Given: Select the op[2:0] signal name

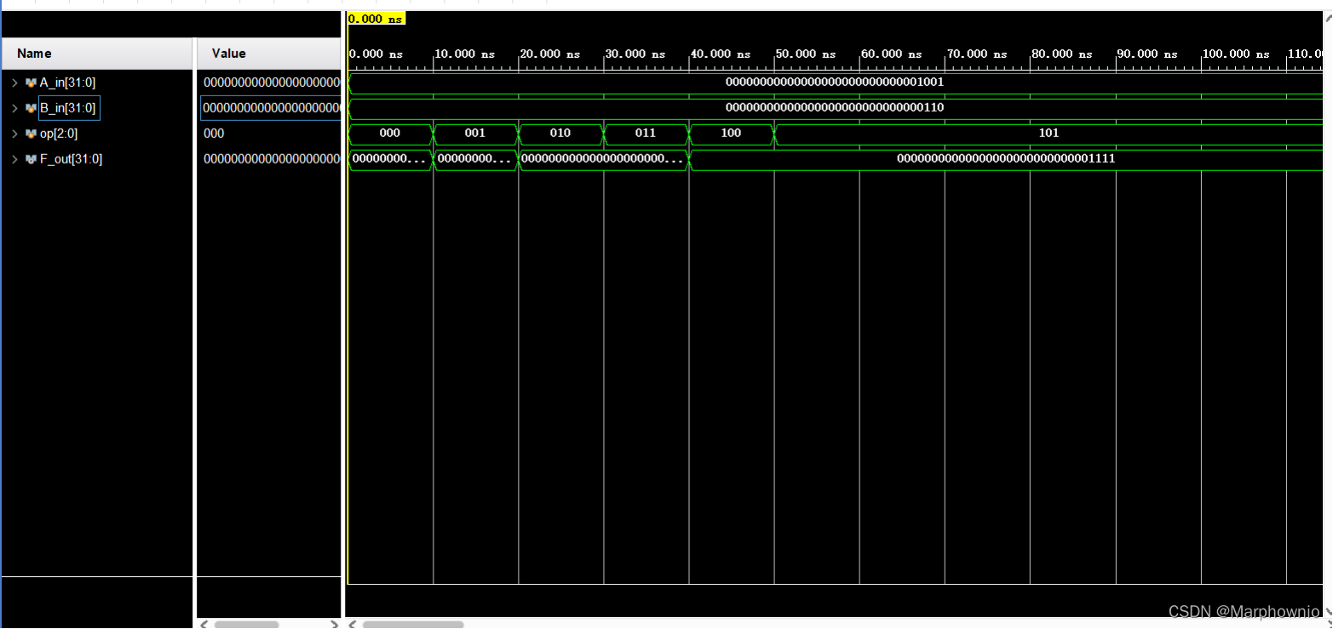Looking at the screenshot, I should (59, 134).
